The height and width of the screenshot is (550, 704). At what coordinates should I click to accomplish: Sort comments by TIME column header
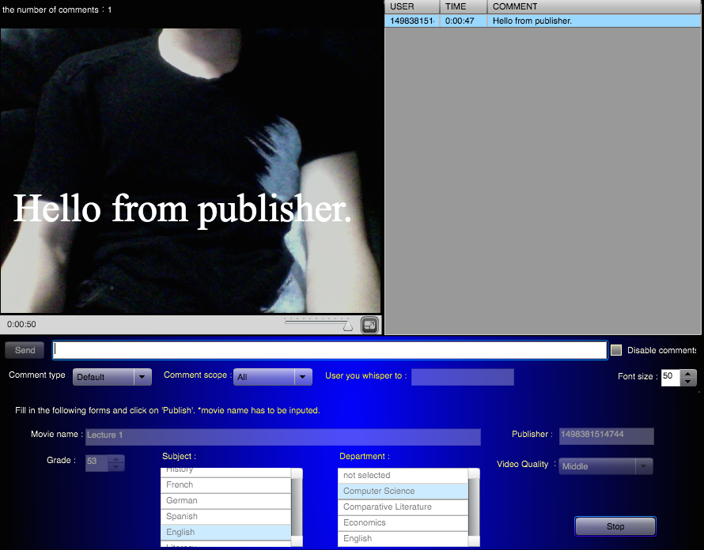[464, 7]
